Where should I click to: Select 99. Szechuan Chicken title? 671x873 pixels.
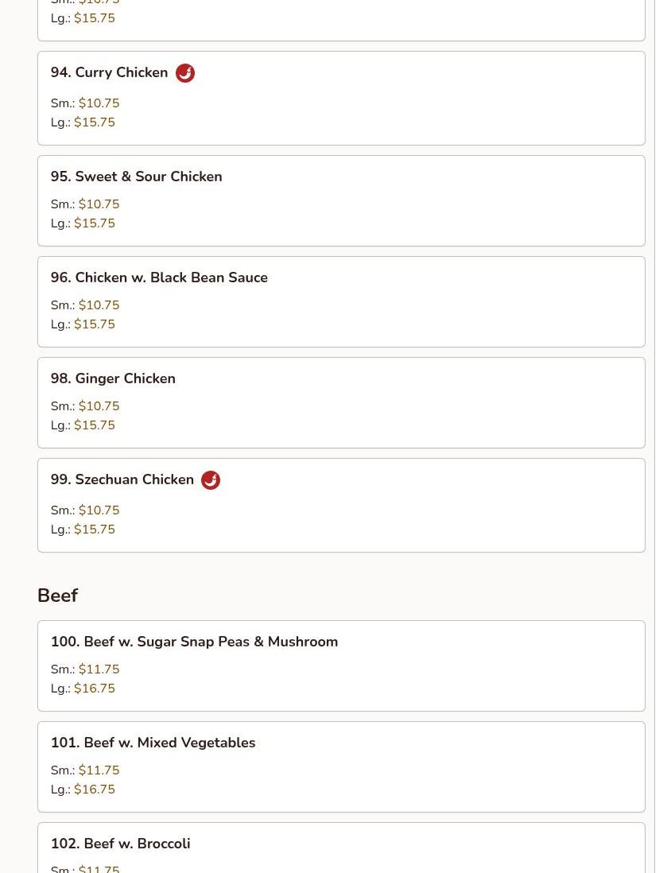click(122, 479)
